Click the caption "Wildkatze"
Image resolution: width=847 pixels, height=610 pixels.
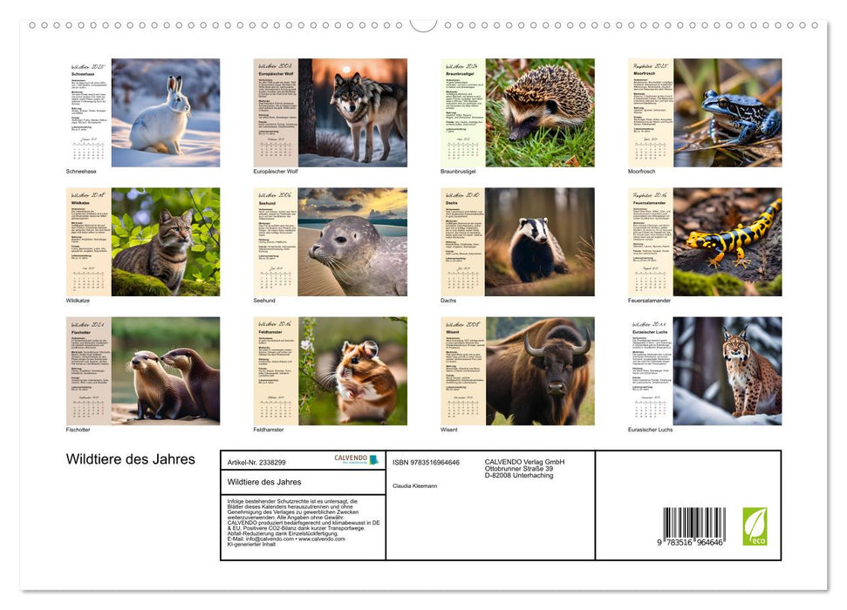[x=78, y=300]
